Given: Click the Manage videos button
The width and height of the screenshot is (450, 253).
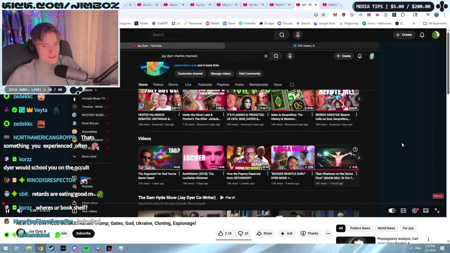Looking at the screenshot, I should pos(221,73).
